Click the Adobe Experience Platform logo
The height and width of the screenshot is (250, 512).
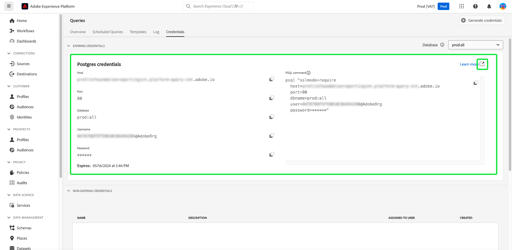tap(25, 6)
